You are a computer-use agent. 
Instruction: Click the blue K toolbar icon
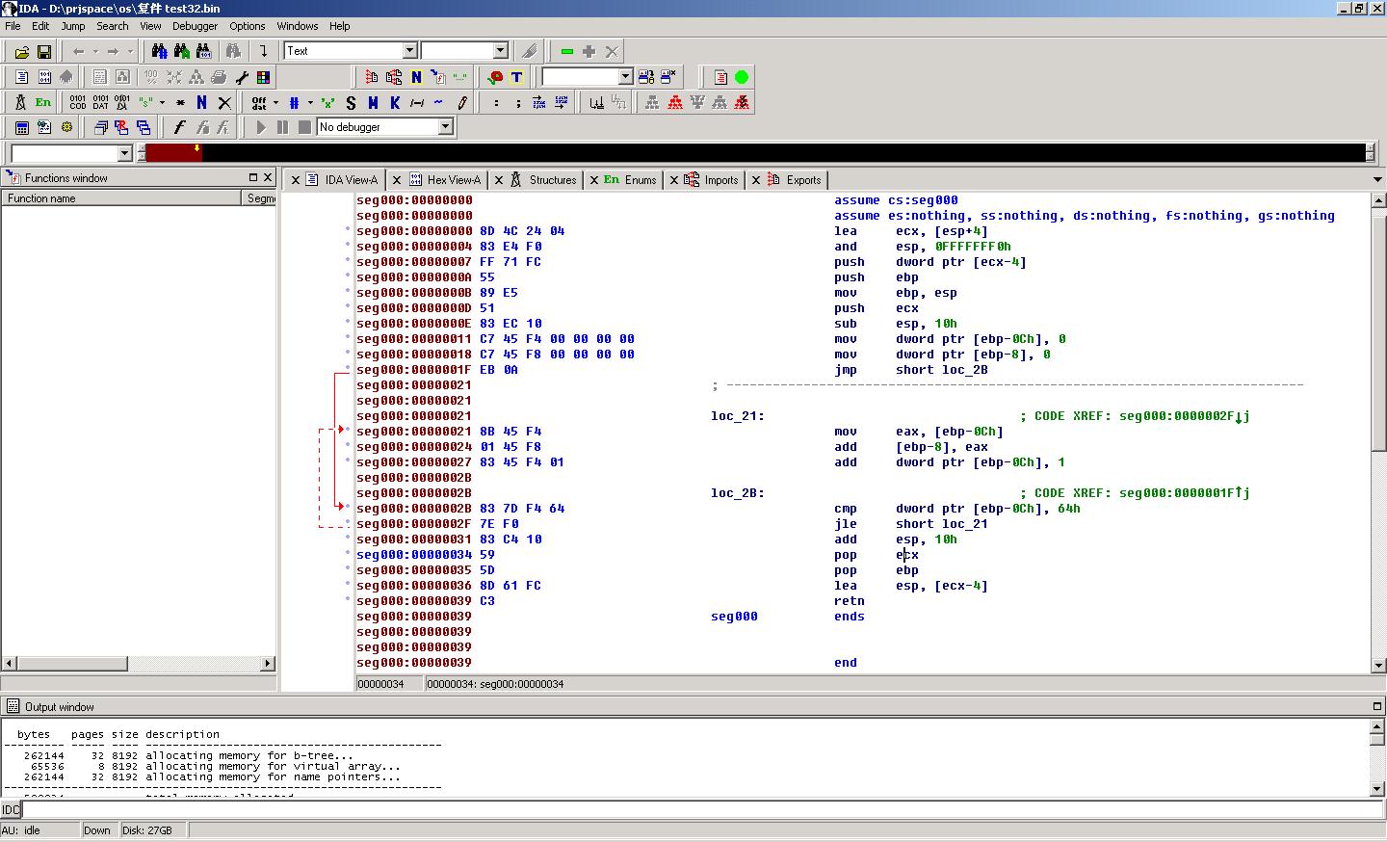tap(395, 102)
